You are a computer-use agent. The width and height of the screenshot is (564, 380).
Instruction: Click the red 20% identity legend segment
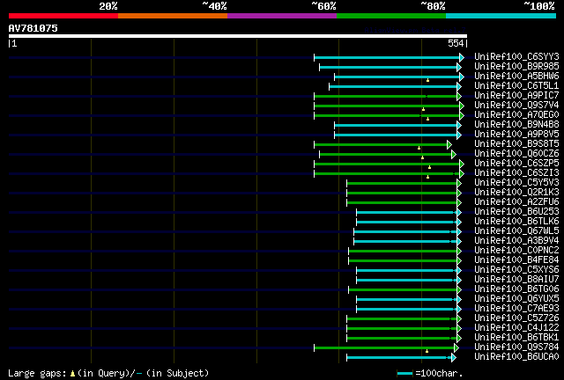pos(63,16)
